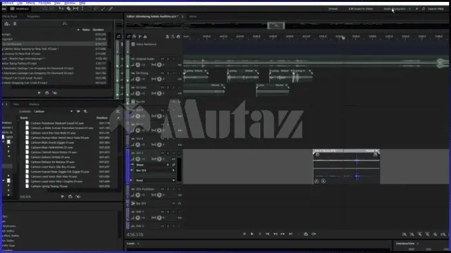This screenshot has width=451, height=253.
Task: Move playhead to next marker
Action: click(291, 234)
